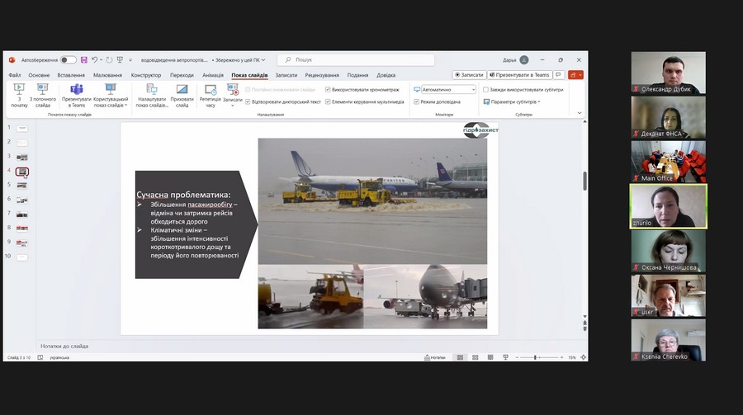Toggle the AutoSave switch
Screen dimensions: 743x415
68,60
